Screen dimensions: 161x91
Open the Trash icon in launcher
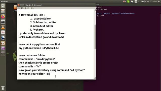(x=3, y=88)
